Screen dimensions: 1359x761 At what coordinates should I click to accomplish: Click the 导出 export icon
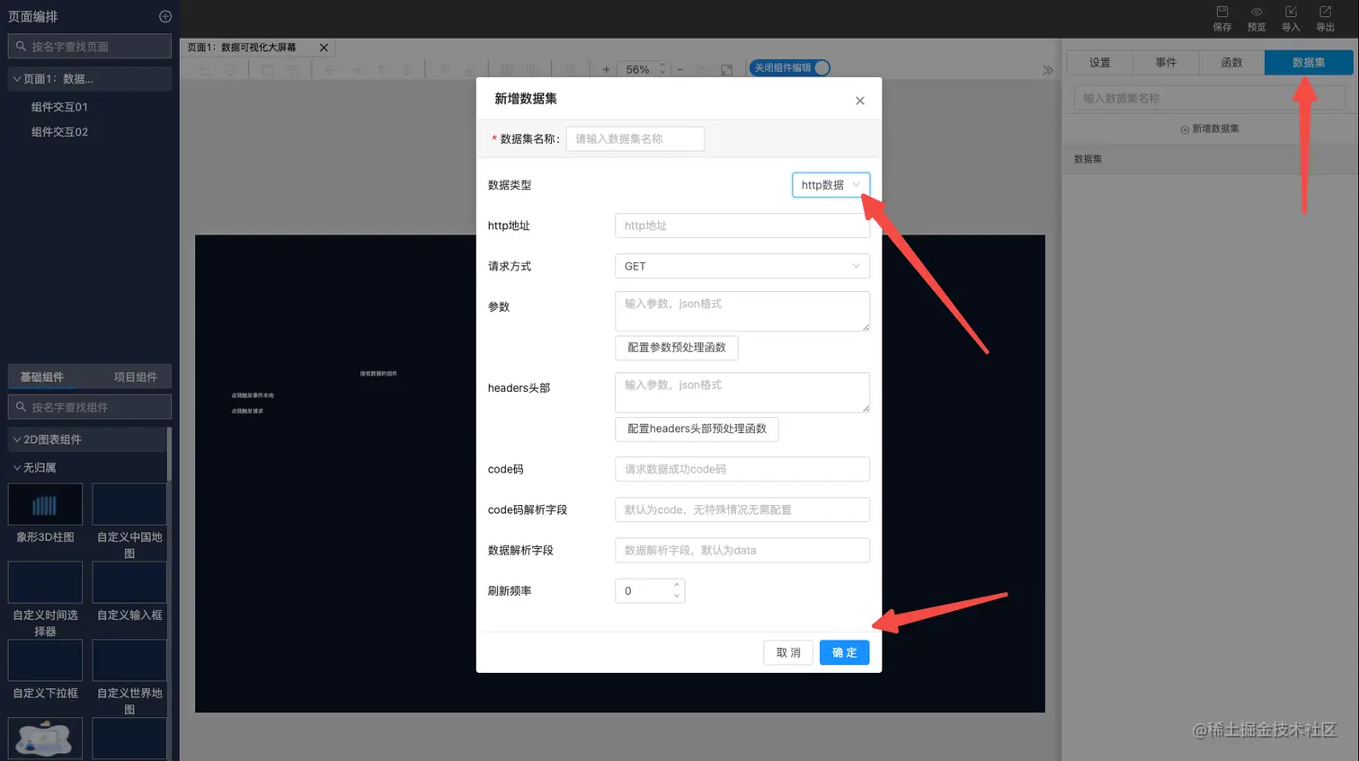(1326, 12)
